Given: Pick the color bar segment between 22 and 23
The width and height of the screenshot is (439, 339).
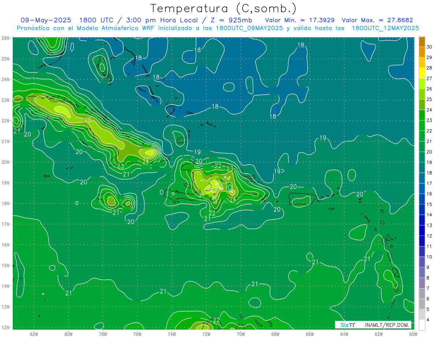Looking at the screenshot, I should click(x=421, y=125).
